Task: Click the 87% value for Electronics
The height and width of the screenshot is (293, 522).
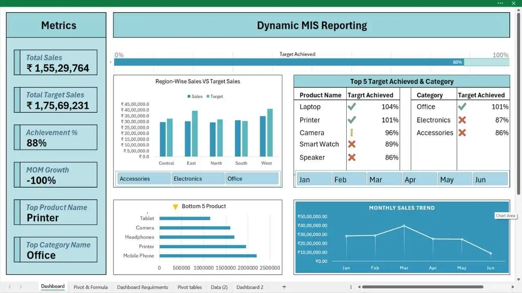Action: pyautogui.click(x=502, y=120)
